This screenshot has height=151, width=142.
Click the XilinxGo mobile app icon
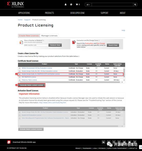pos(9,142)
